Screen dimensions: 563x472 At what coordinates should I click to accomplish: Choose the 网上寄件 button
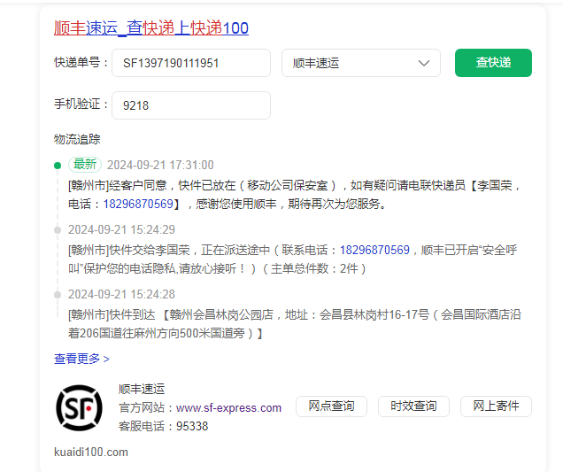click(x=496, y=406)
